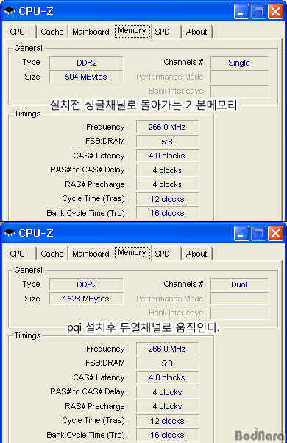Click the RAS# to CAS# Delay value in the top window
Screen dimensions: 287x443
tap(168, 170)
